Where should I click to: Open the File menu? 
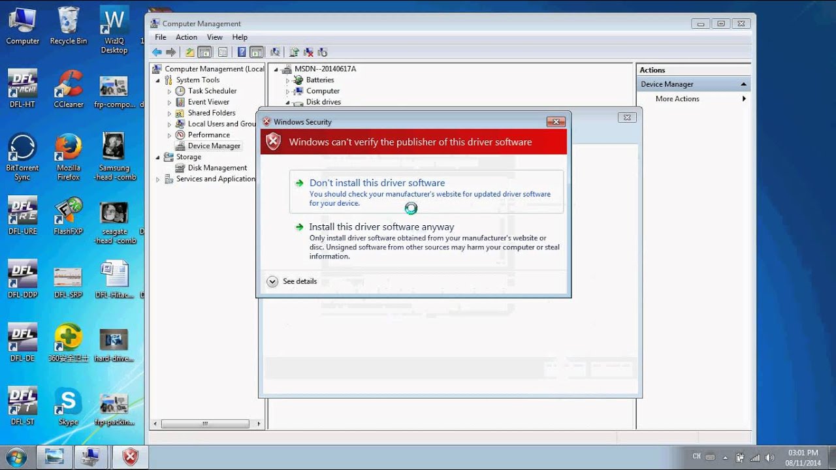click(161, 37)
